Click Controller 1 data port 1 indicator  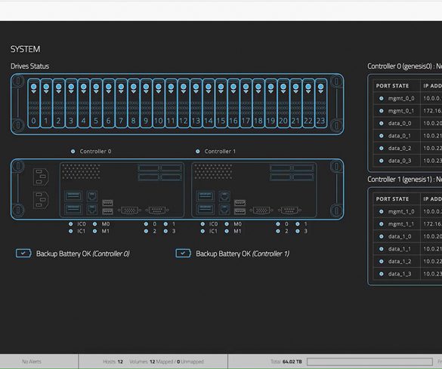pos(298,224)
